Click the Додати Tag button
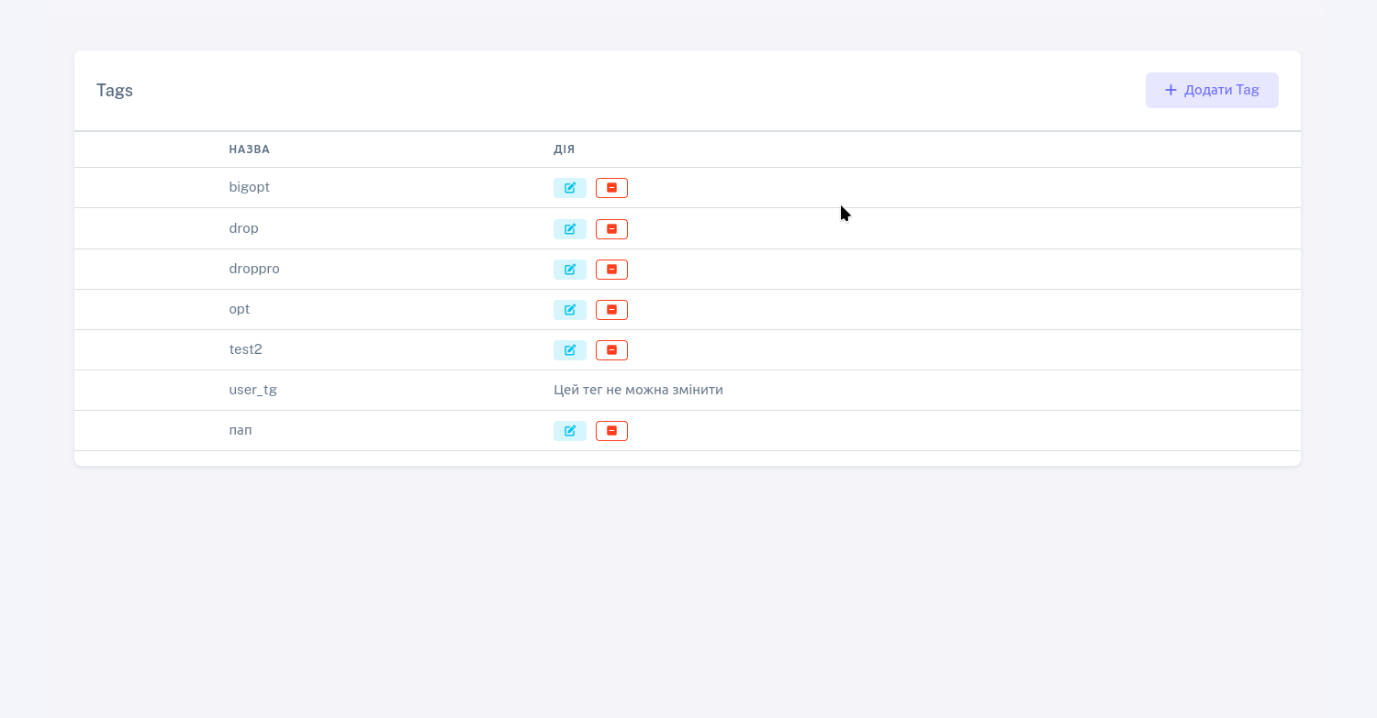The image size is (1377, 718). pos(1211,90)
